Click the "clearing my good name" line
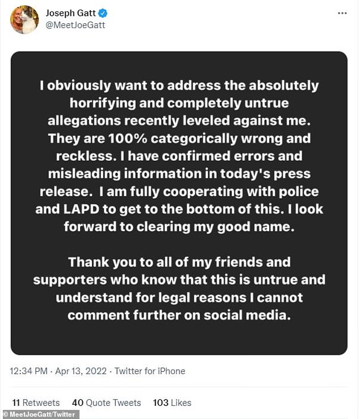This screenshot has width=360, height=419. pos(179,226)
